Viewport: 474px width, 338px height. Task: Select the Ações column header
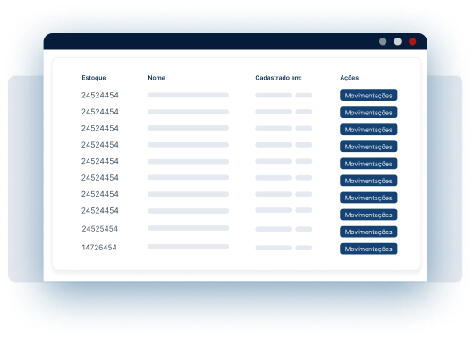click(x=349, y=78)
